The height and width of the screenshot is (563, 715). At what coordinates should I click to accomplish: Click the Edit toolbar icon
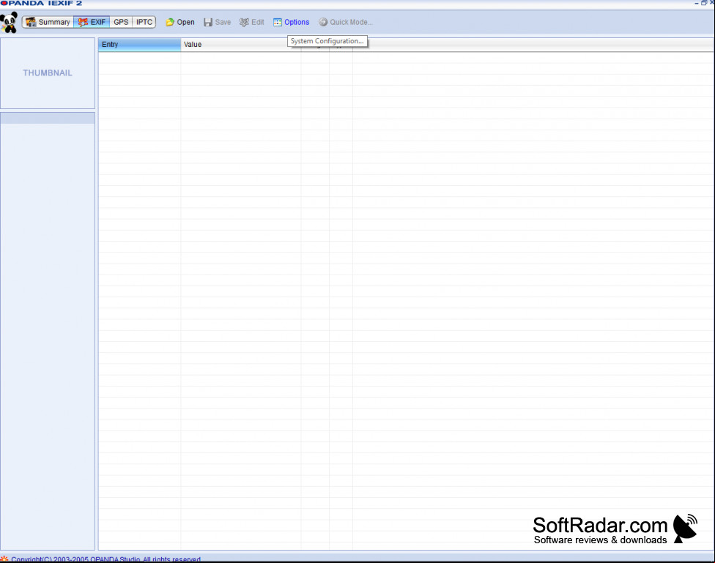[x=244, y=23]
